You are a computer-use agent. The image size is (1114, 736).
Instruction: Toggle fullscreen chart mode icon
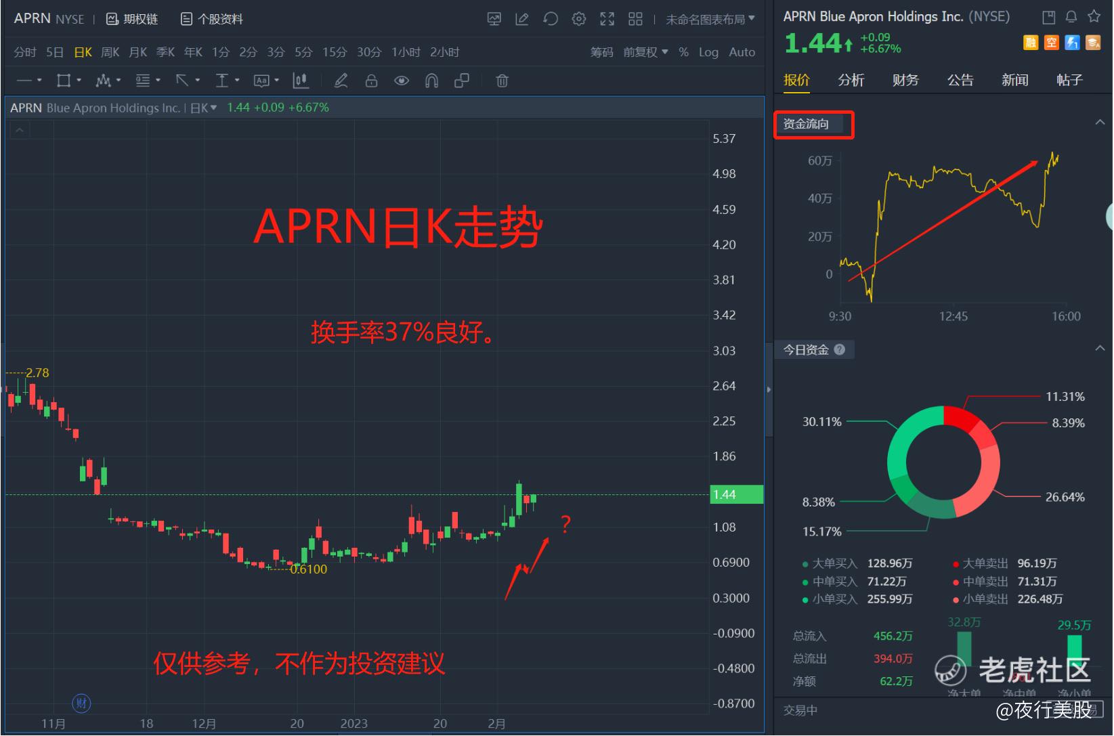607,19
